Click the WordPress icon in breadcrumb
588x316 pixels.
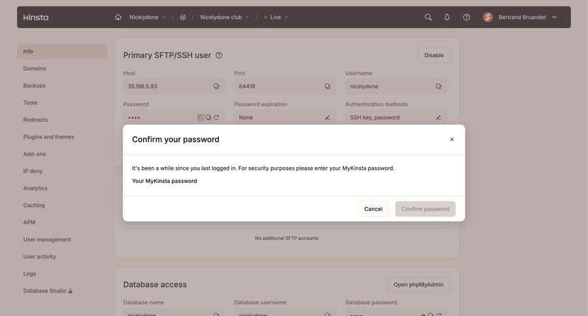click(183, 17)
